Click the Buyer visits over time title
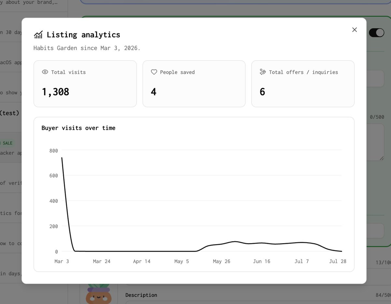The height and width of the screenshot is (304, 391). point(79,128)
